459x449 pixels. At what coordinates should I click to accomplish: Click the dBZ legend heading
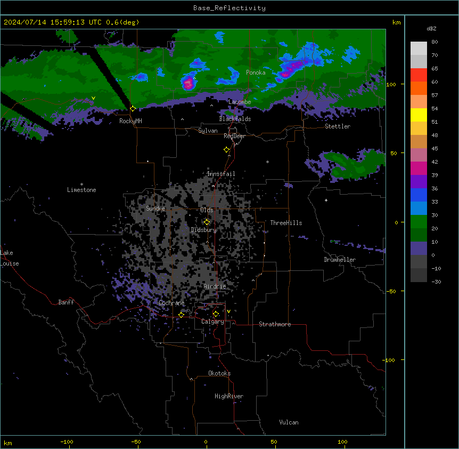pyautogui.click(x=431, y=29)
